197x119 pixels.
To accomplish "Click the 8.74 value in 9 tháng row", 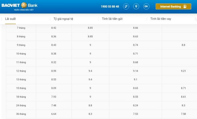I will (x=135, y=45).
